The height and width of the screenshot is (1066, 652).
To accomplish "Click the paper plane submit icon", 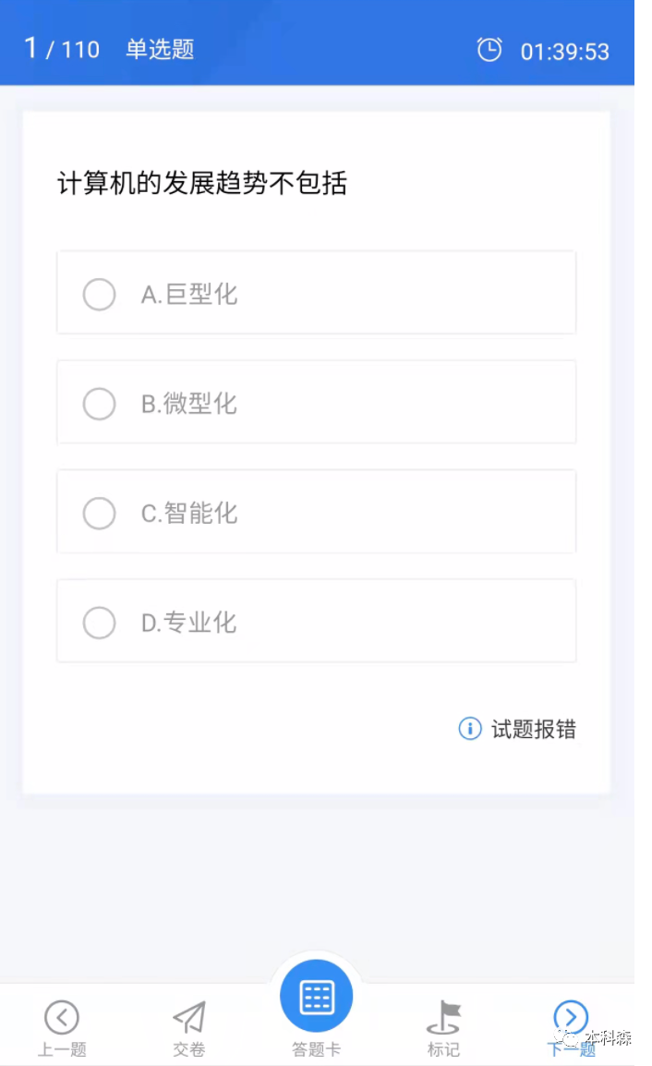I will pos(189,1017).
